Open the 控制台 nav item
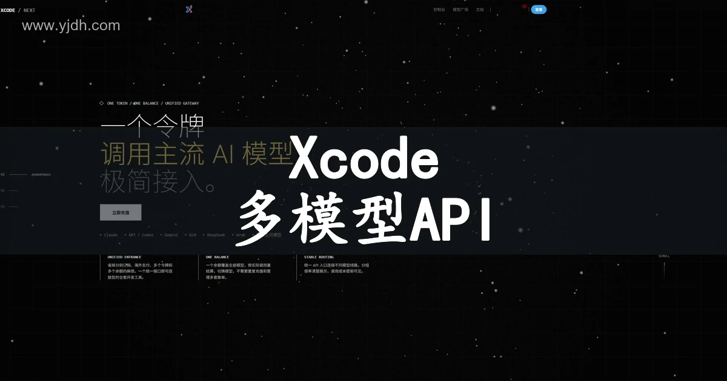 click(439, 10)
